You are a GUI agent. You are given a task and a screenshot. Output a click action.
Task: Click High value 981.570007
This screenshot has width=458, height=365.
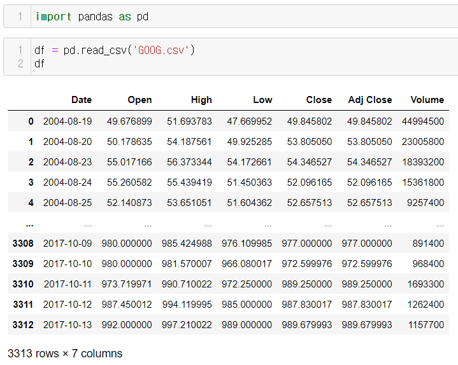[x=187, y=263]
